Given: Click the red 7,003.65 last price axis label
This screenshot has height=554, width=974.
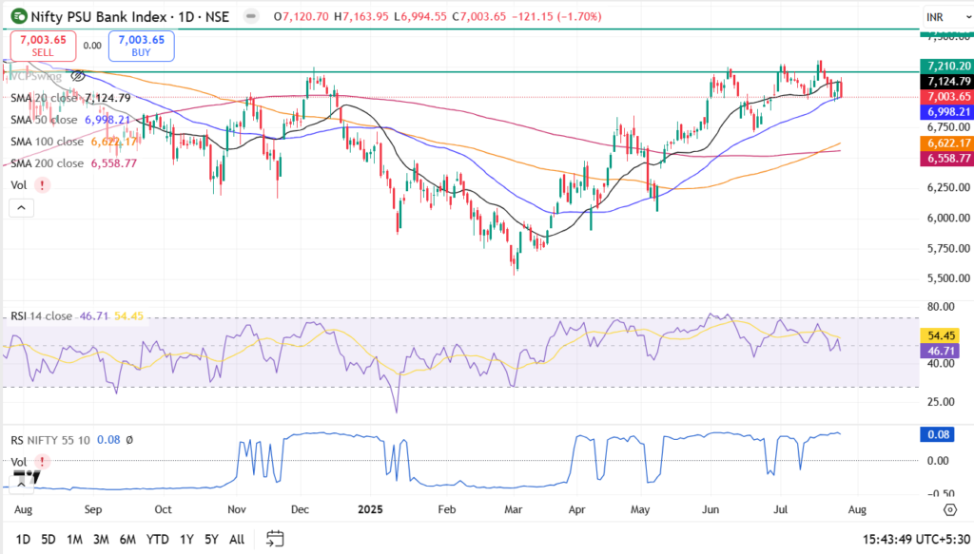Looking at the screenshot, I should (946, 97).
